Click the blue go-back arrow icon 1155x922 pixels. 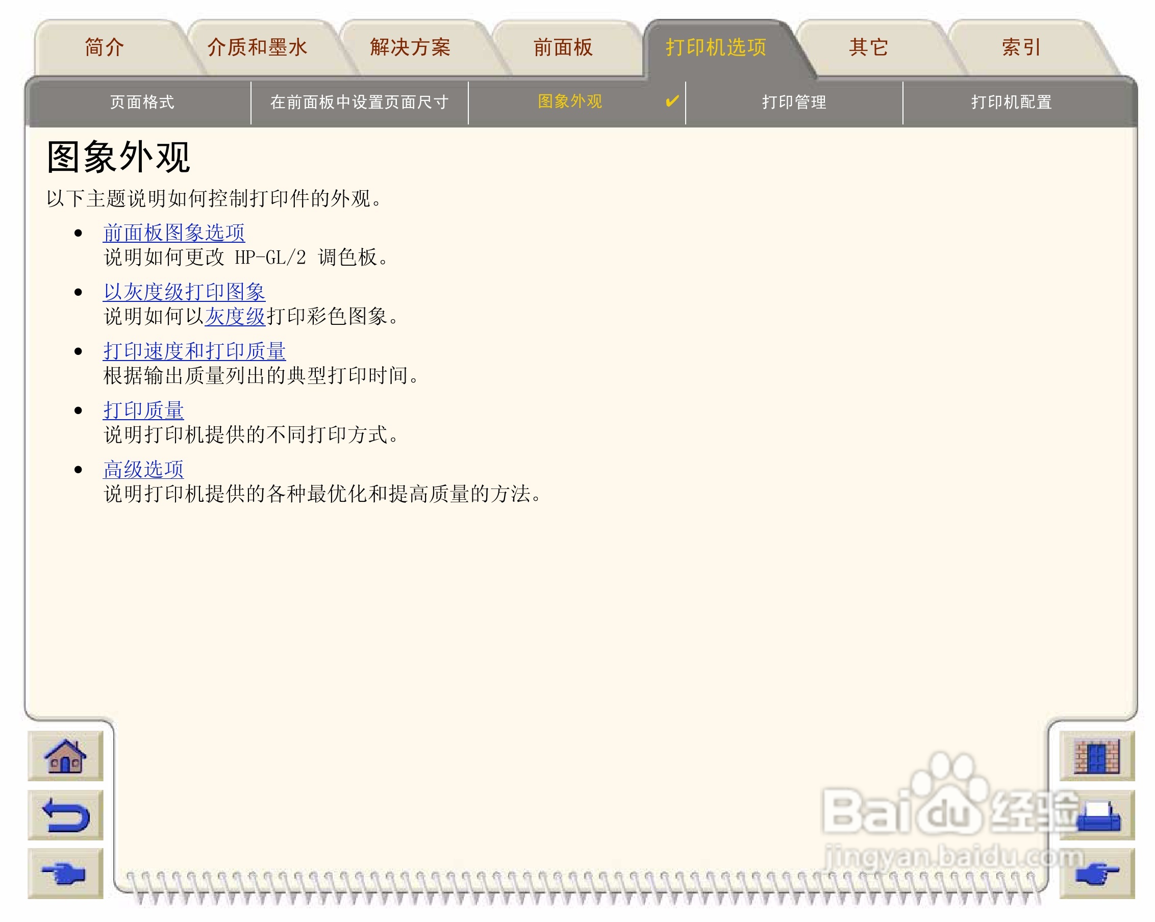pos(65,815)
